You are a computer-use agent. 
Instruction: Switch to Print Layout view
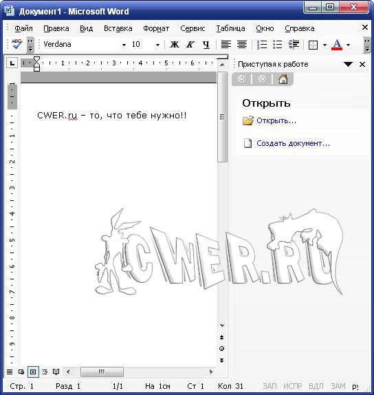33,372
